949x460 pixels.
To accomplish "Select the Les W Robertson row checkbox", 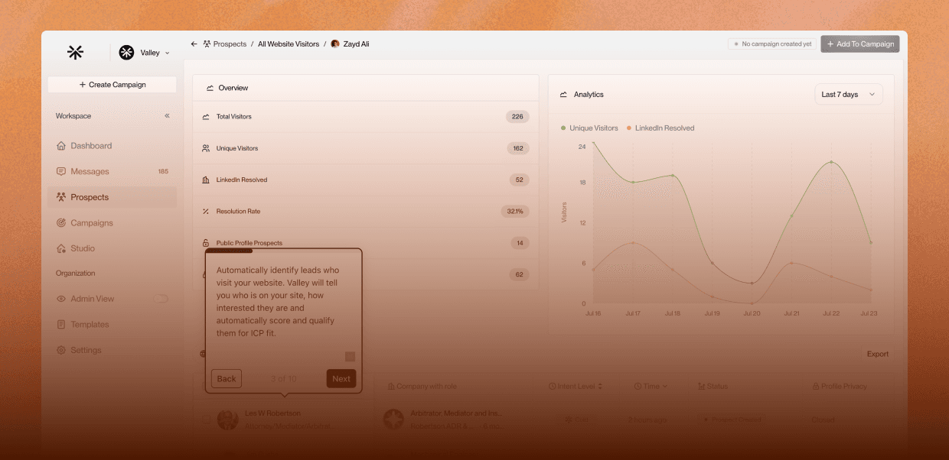I will (x=206, y=419).
